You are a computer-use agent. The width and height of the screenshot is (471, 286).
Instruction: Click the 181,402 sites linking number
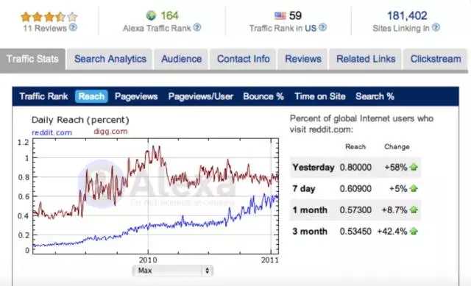point(407,15)
